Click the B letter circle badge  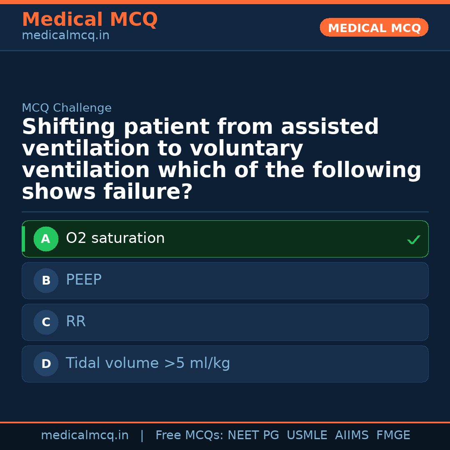tap(46, 281)
